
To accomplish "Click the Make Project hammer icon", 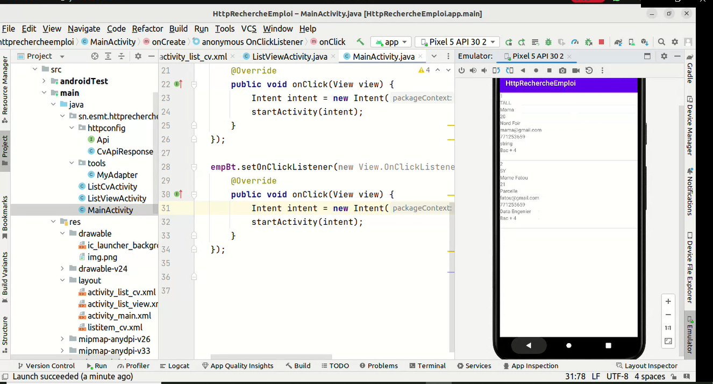I will coord(360,42).
